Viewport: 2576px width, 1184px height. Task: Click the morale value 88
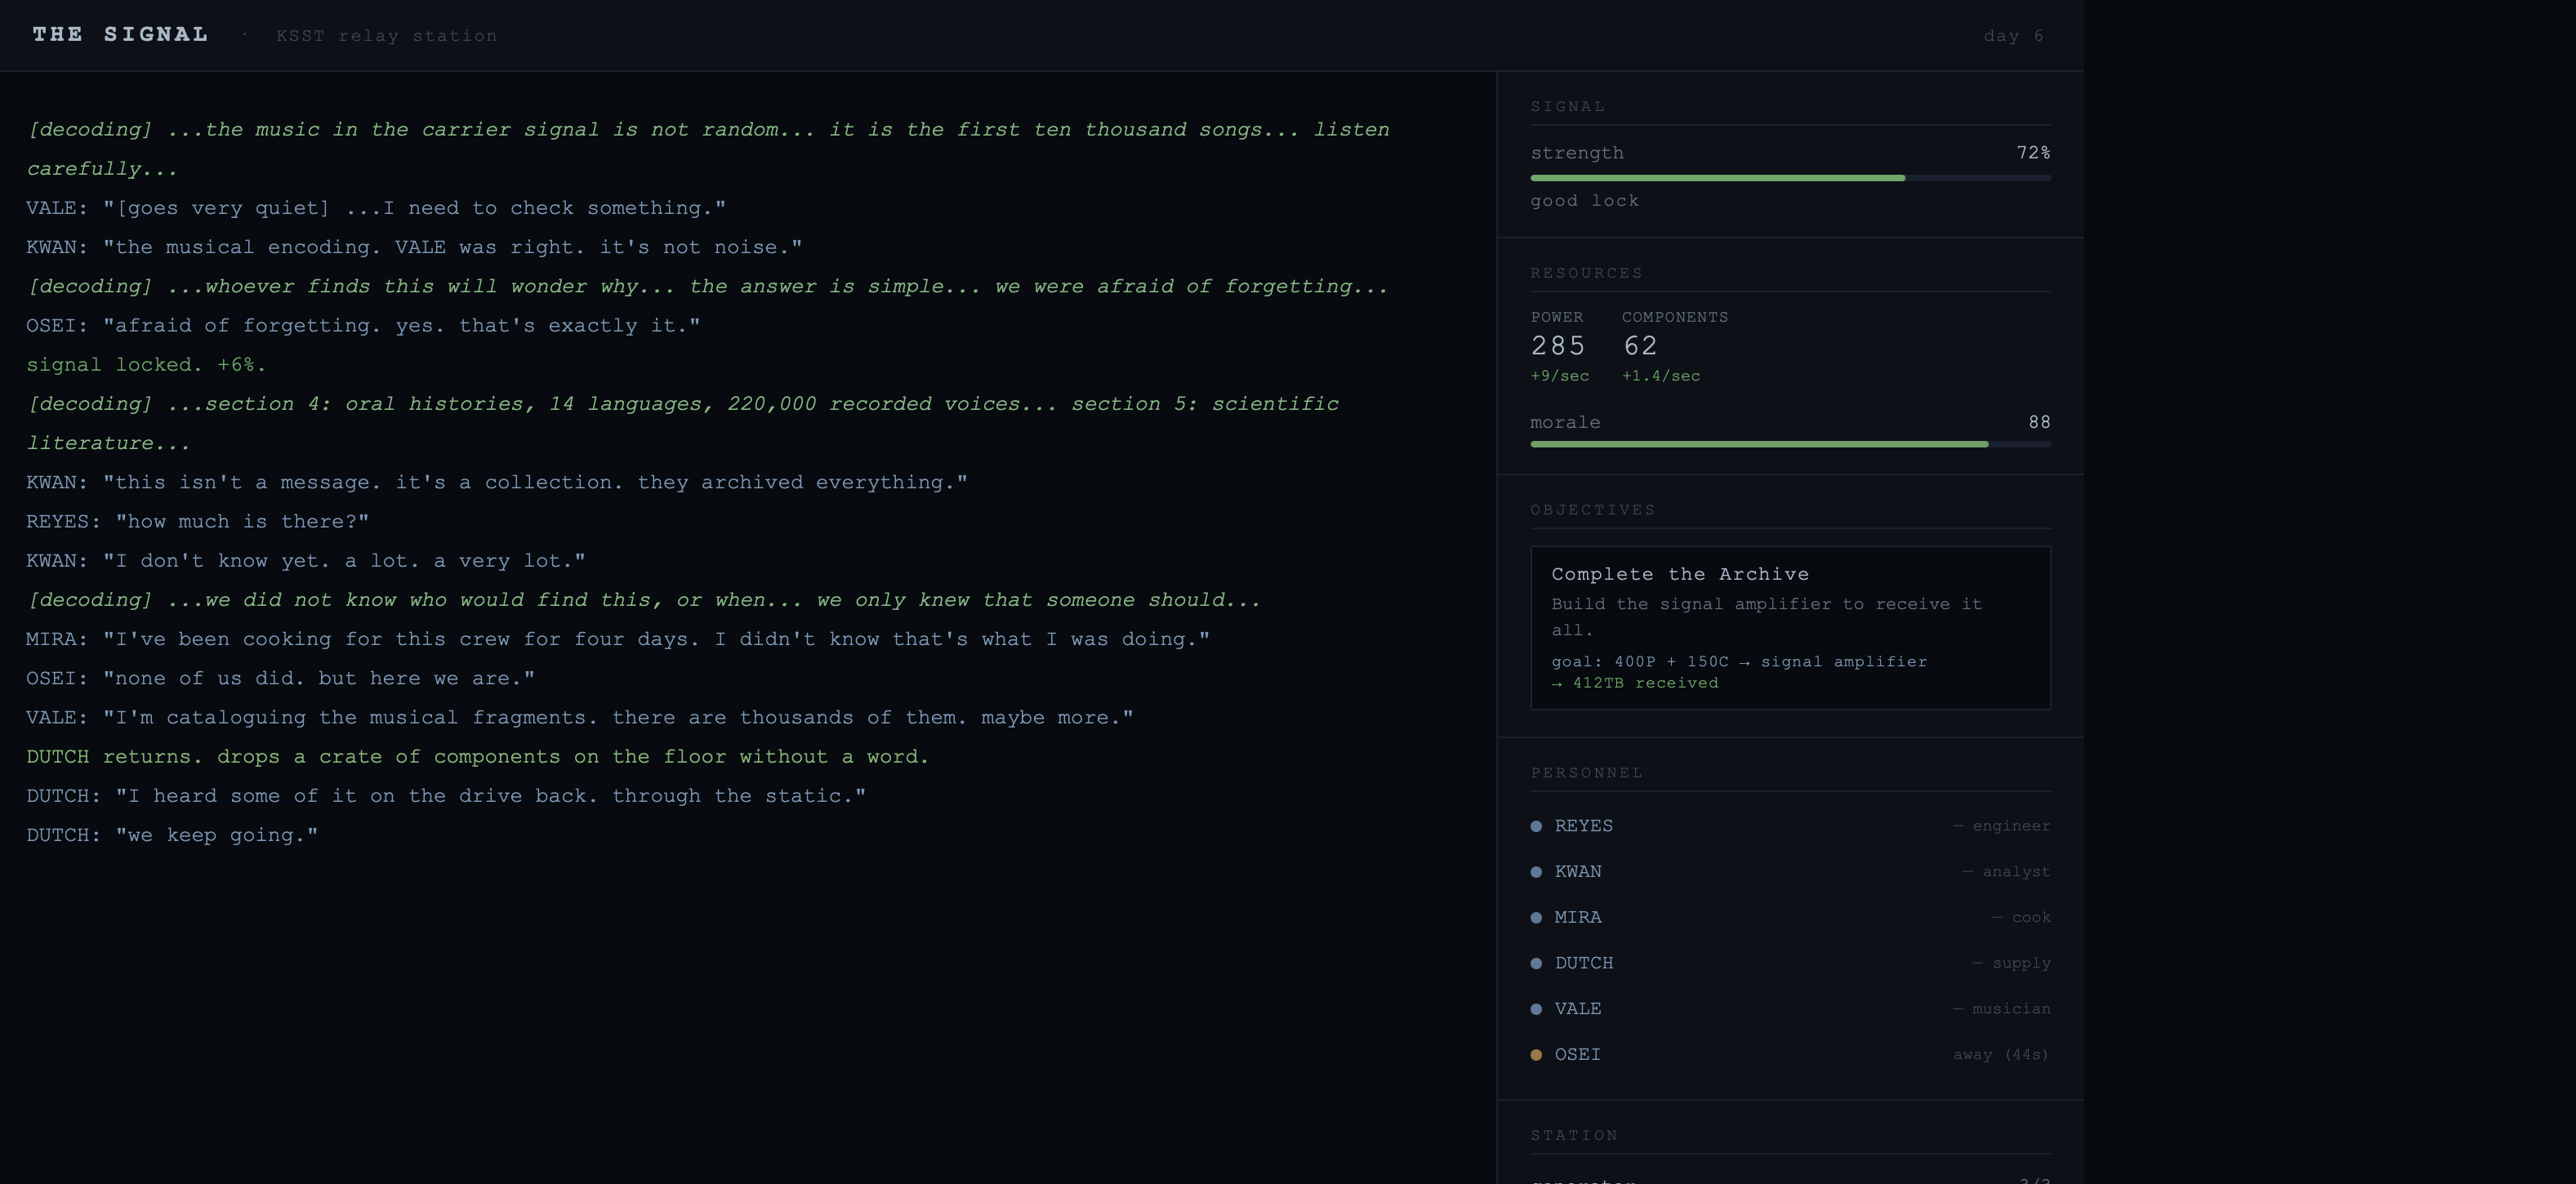[2039, 423]
